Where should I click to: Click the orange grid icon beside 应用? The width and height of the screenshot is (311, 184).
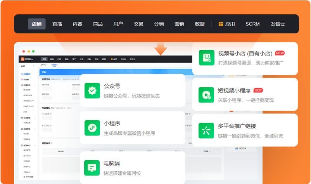[221, 24]
